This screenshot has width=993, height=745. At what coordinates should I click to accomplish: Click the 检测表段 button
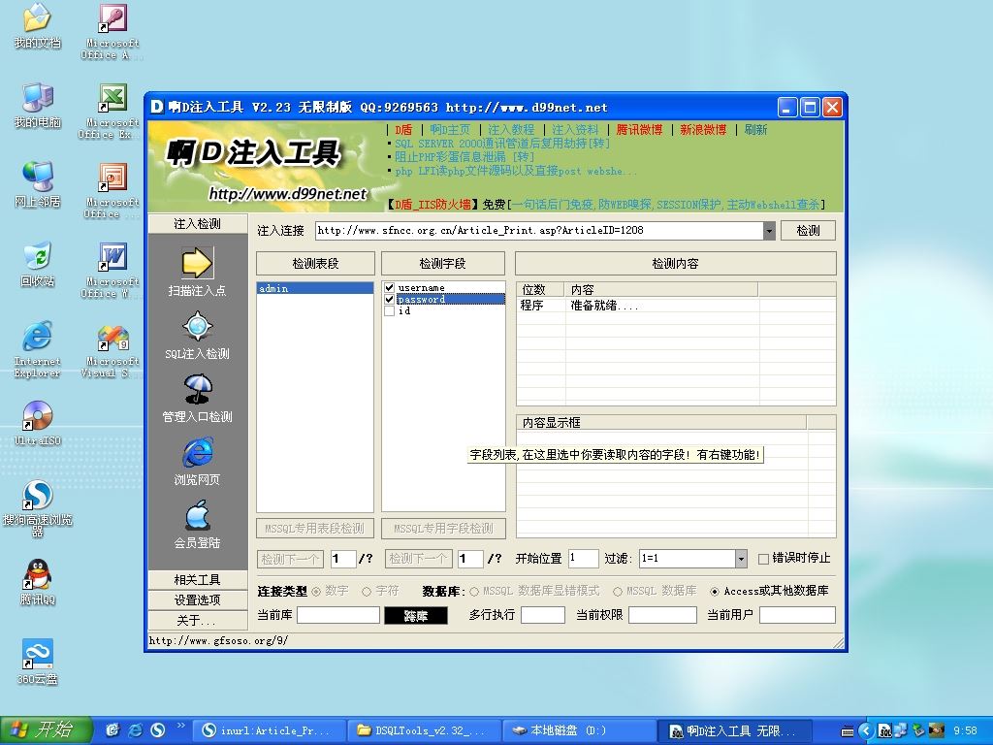point(315,264)
